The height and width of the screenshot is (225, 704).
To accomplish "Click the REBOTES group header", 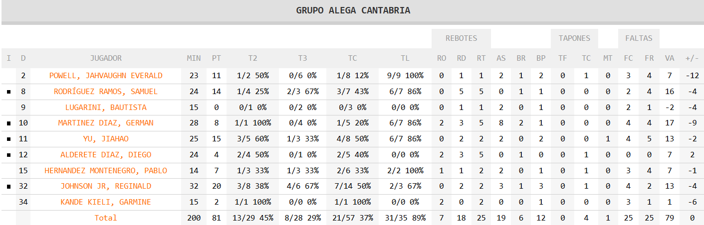I will (x=461, y=38).
